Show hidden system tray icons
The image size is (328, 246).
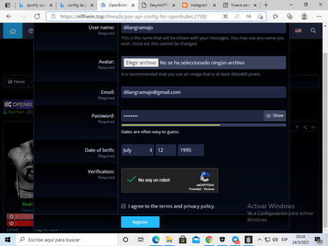tap(259, 240)
